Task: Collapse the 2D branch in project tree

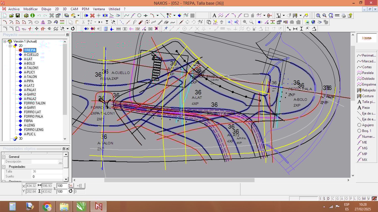Action: 10,46
